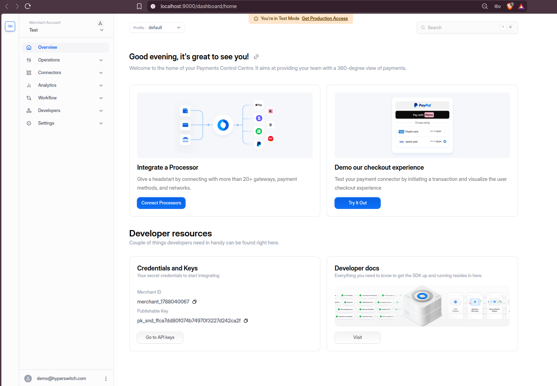This screenshot has height=386, width=557.
Task: Click the Integrate a Processor illustration
Action: point(225,125)
